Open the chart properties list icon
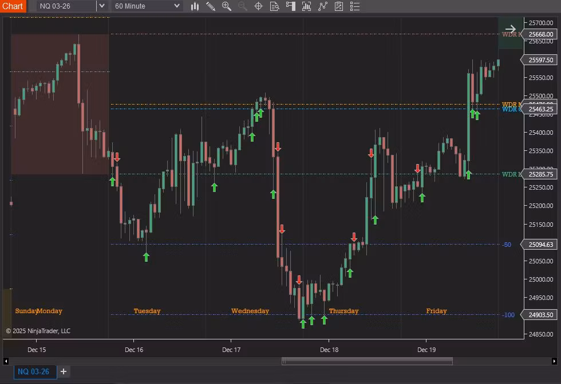This screenshot has width=561, height=384. [x=355, y=6]
